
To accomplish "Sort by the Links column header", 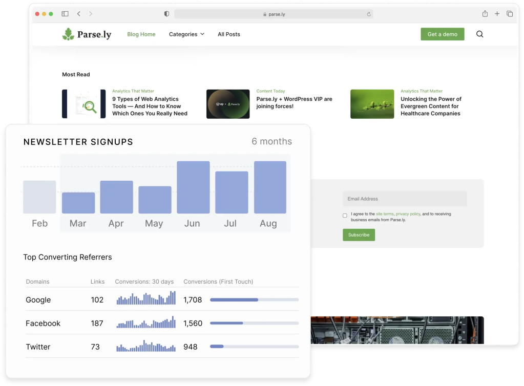I will click(98, 282).
